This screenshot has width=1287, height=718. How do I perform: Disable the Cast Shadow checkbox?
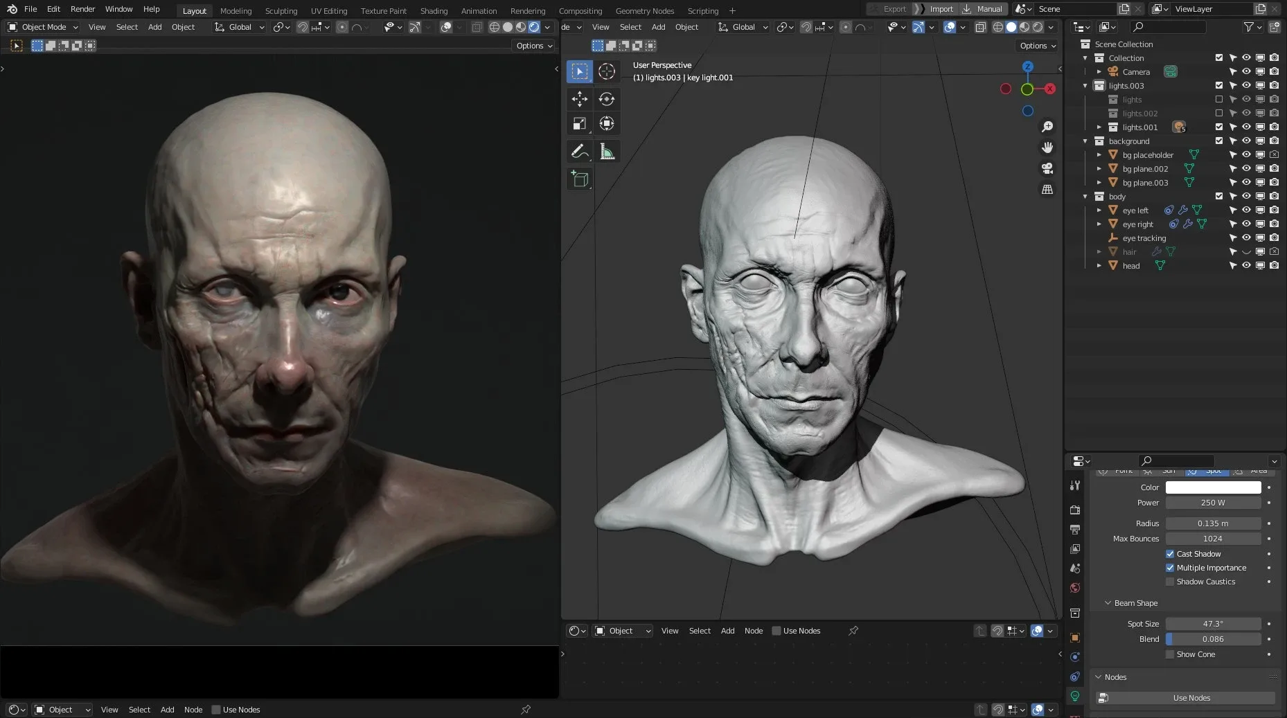[x=1170, y=554]
